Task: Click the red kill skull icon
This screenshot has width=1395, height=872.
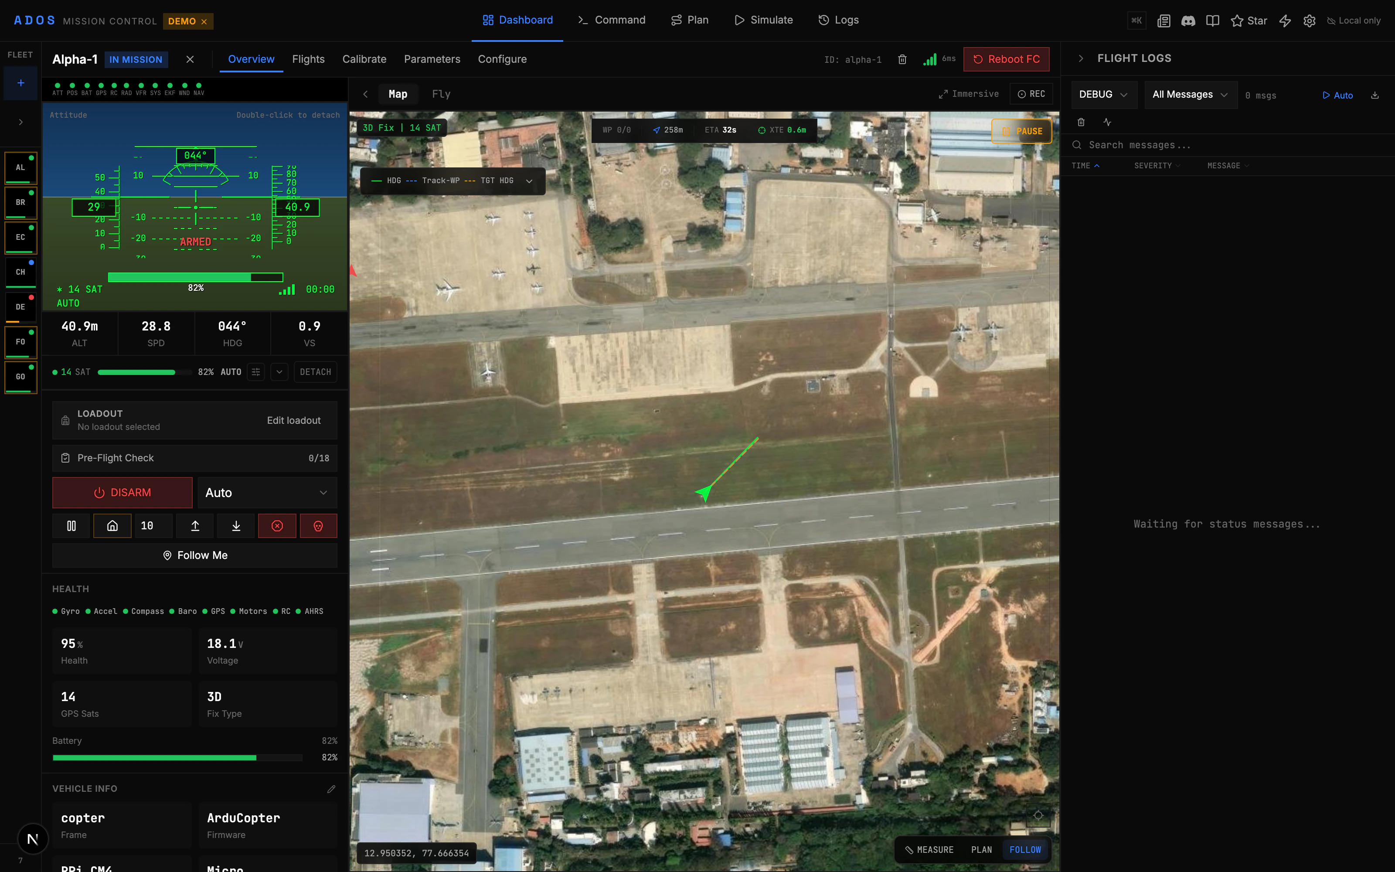Action: pyautogui.click(x=318, y=526)
